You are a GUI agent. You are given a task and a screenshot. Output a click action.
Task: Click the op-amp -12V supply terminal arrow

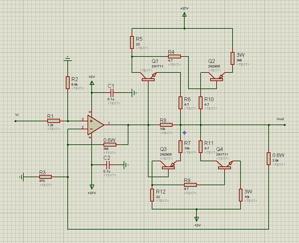92,83
